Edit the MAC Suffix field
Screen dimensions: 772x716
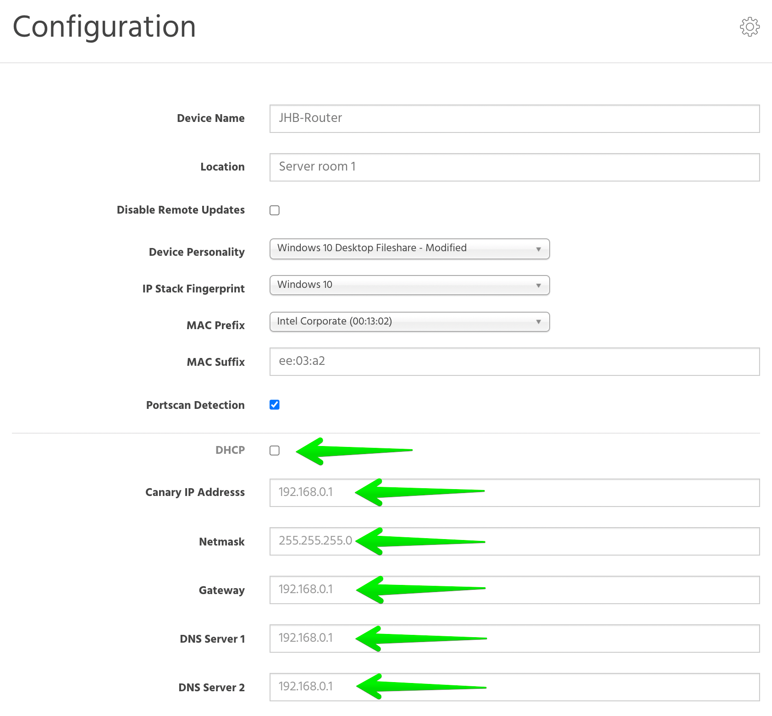[513, 362]
